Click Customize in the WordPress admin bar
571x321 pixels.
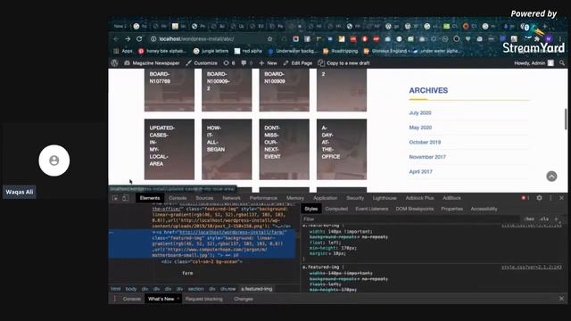point(202,63)
